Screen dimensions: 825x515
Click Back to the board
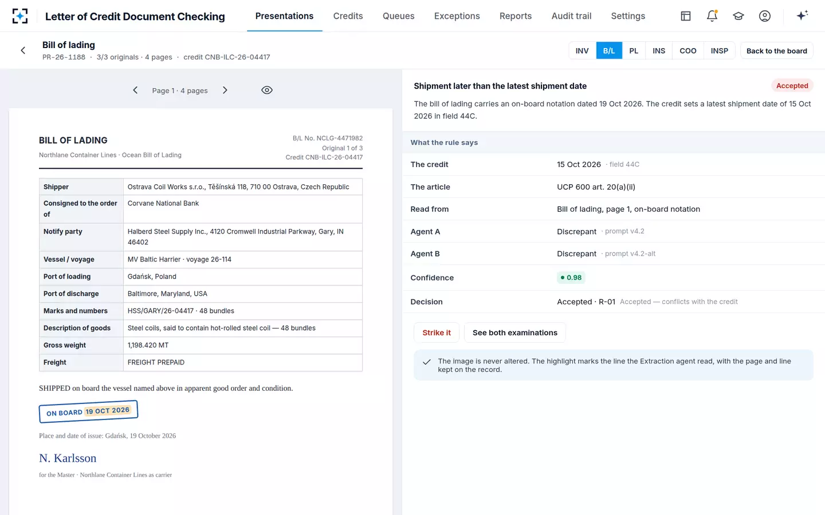(x=777, y=50)
